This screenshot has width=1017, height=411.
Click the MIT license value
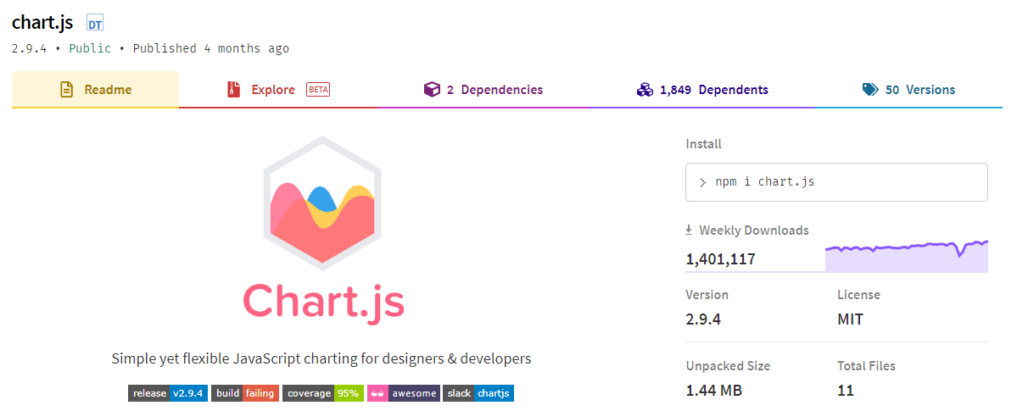pos(850,319)
